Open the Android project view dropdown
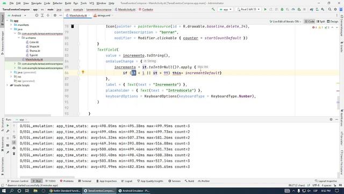The image size is (344, 194). [17, 16]
